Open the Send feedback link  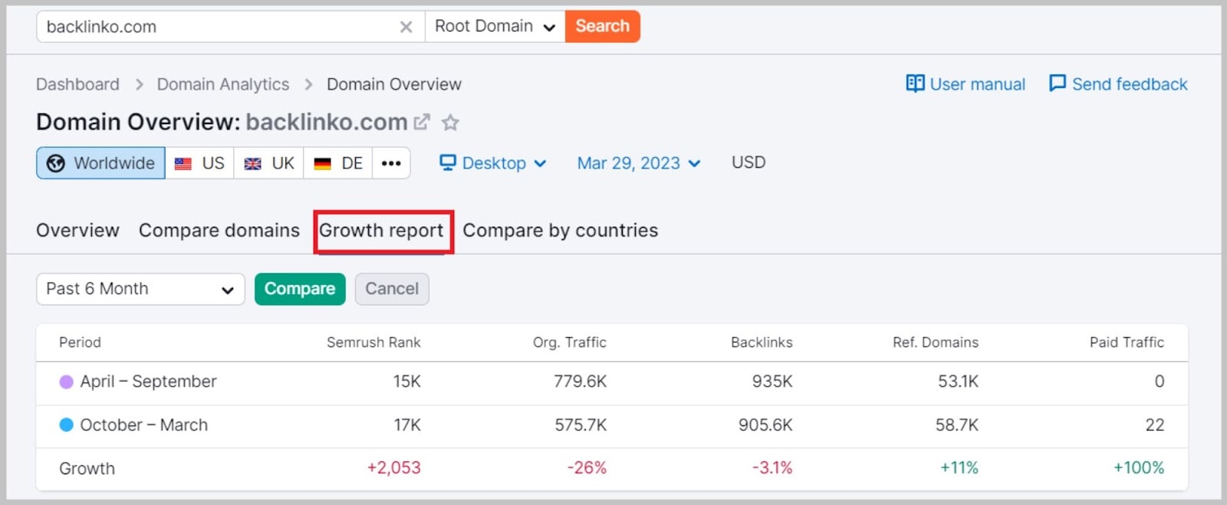pos(1118,84)
